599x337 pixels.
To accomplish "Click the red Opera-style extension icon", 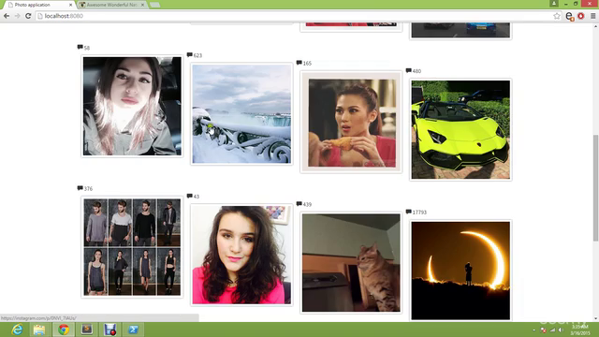I will pyautogui.click(x=581, y=16).
